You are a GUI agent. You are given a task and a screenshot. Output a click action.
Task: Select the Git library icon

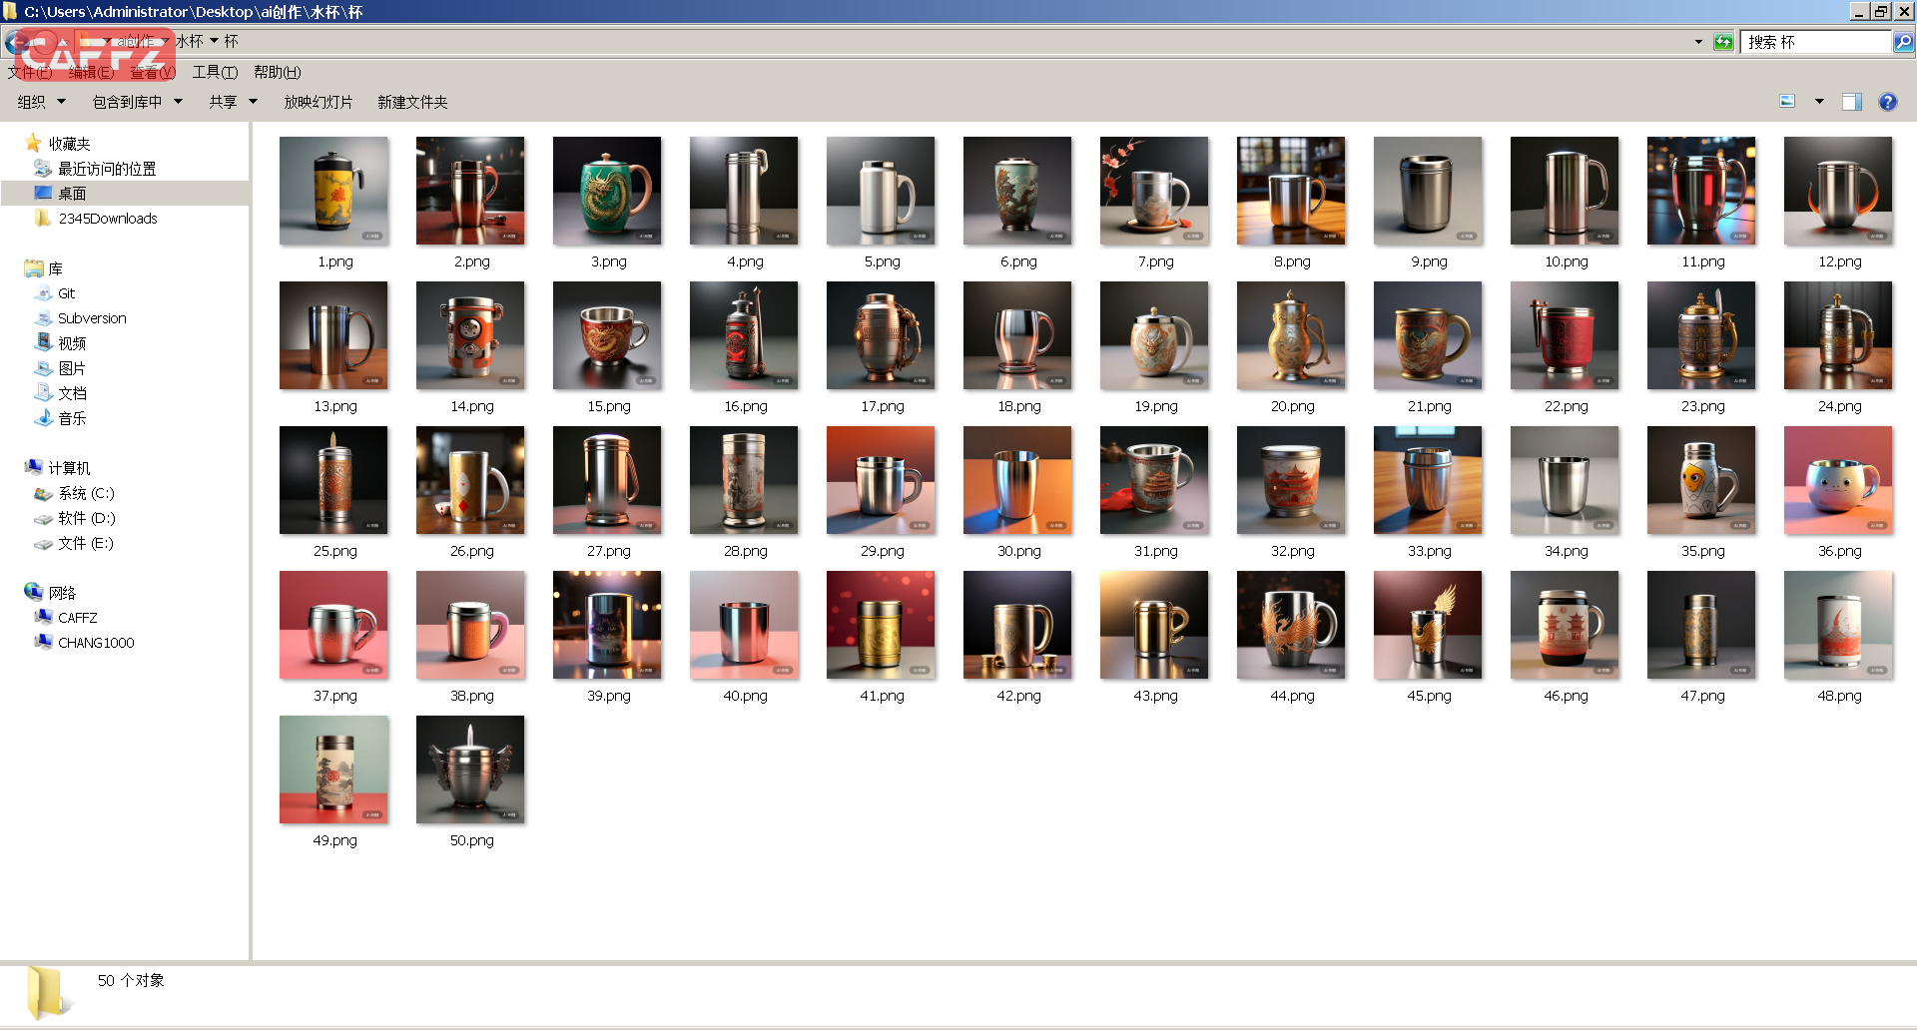pyautogui.click(x=44, y=293)
